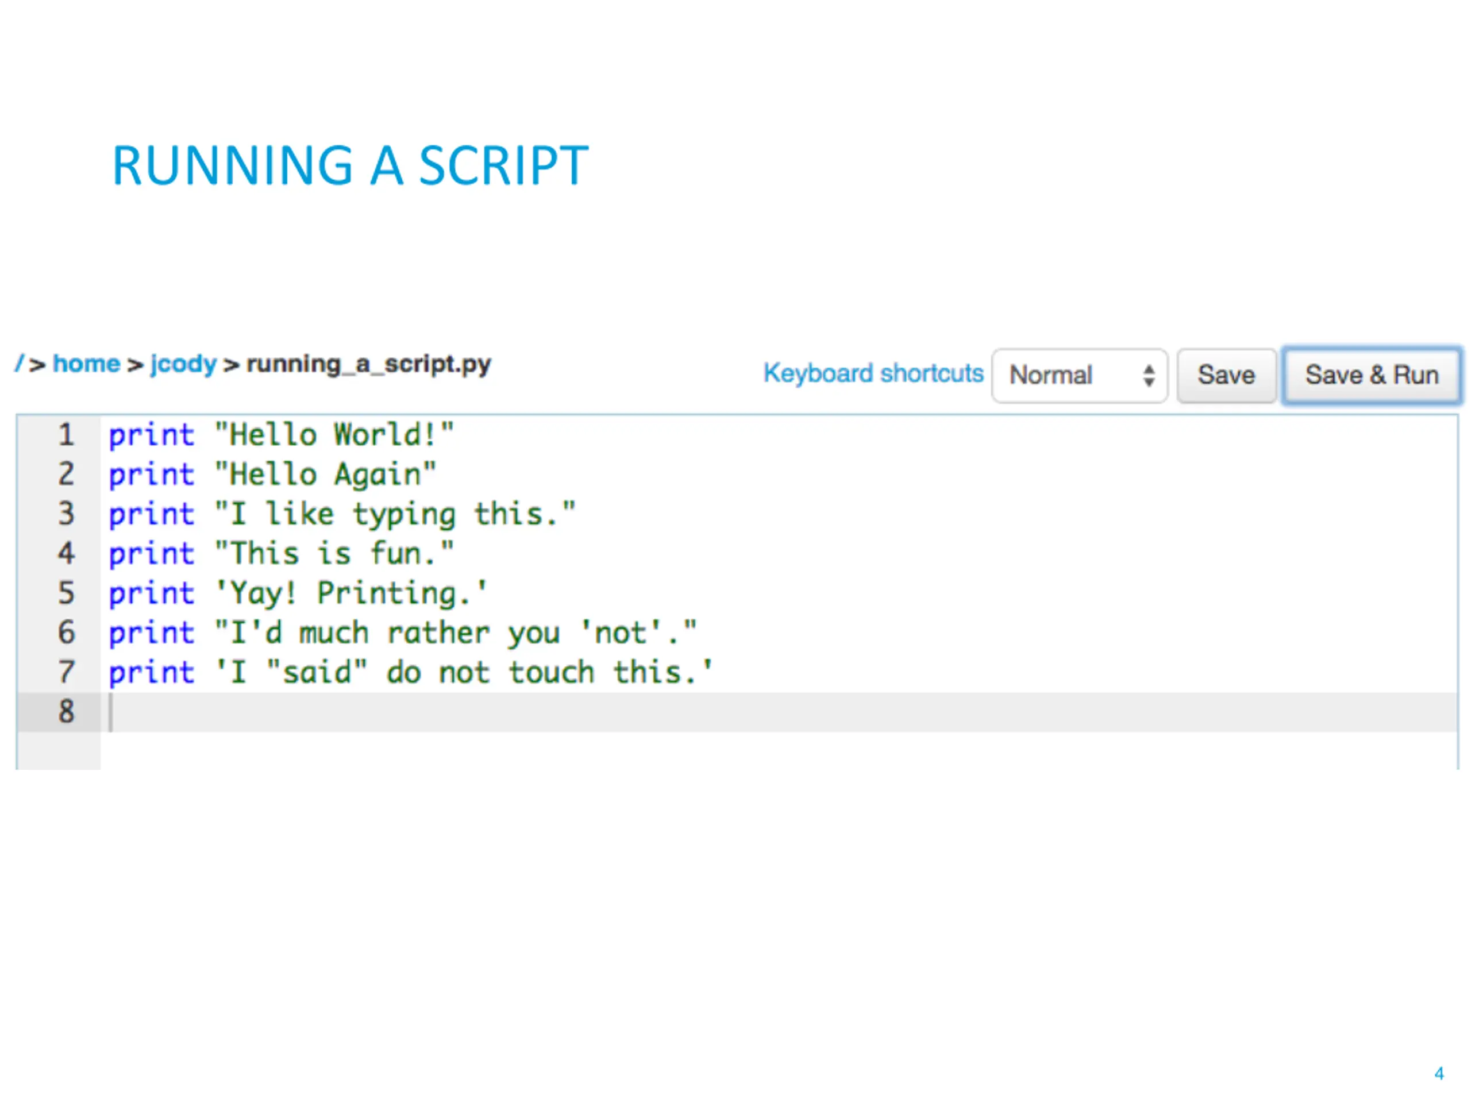This screenshot has width=1471, height=1103.
Task: Click the RUNNING A SCRIPT slide title
Action: (x=351, y=165)
